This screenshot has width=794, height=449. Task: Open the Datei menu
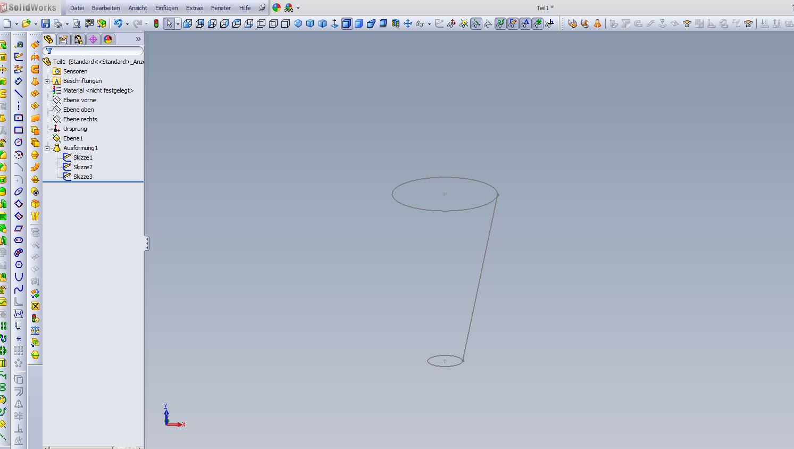[77, 8]
